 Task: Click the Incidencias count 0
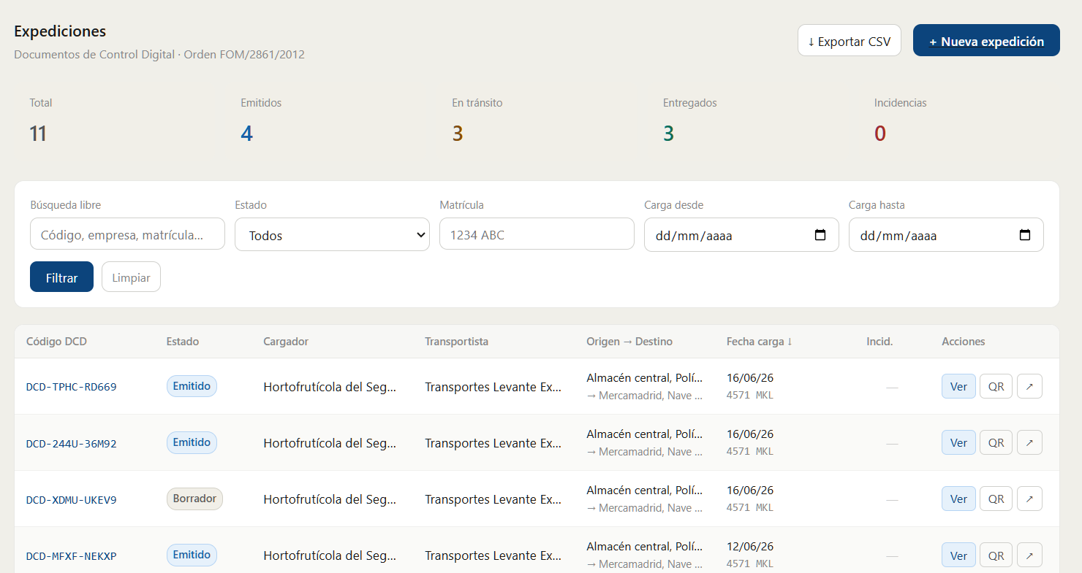tap(880, 134)
